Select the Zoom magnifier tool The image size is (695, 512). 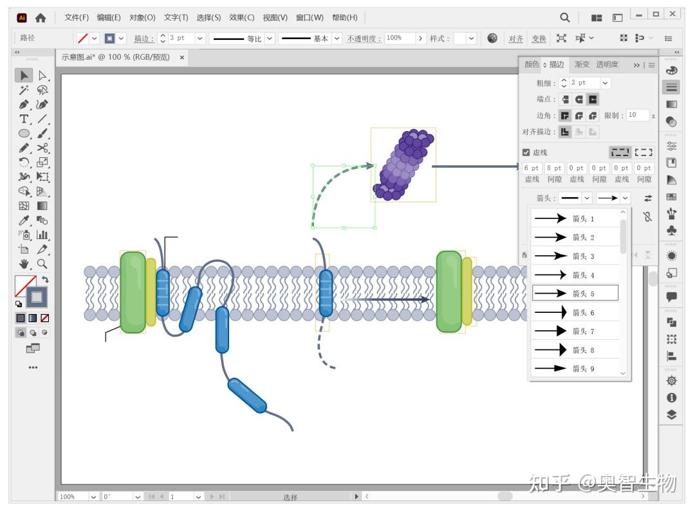click(42, 264)
